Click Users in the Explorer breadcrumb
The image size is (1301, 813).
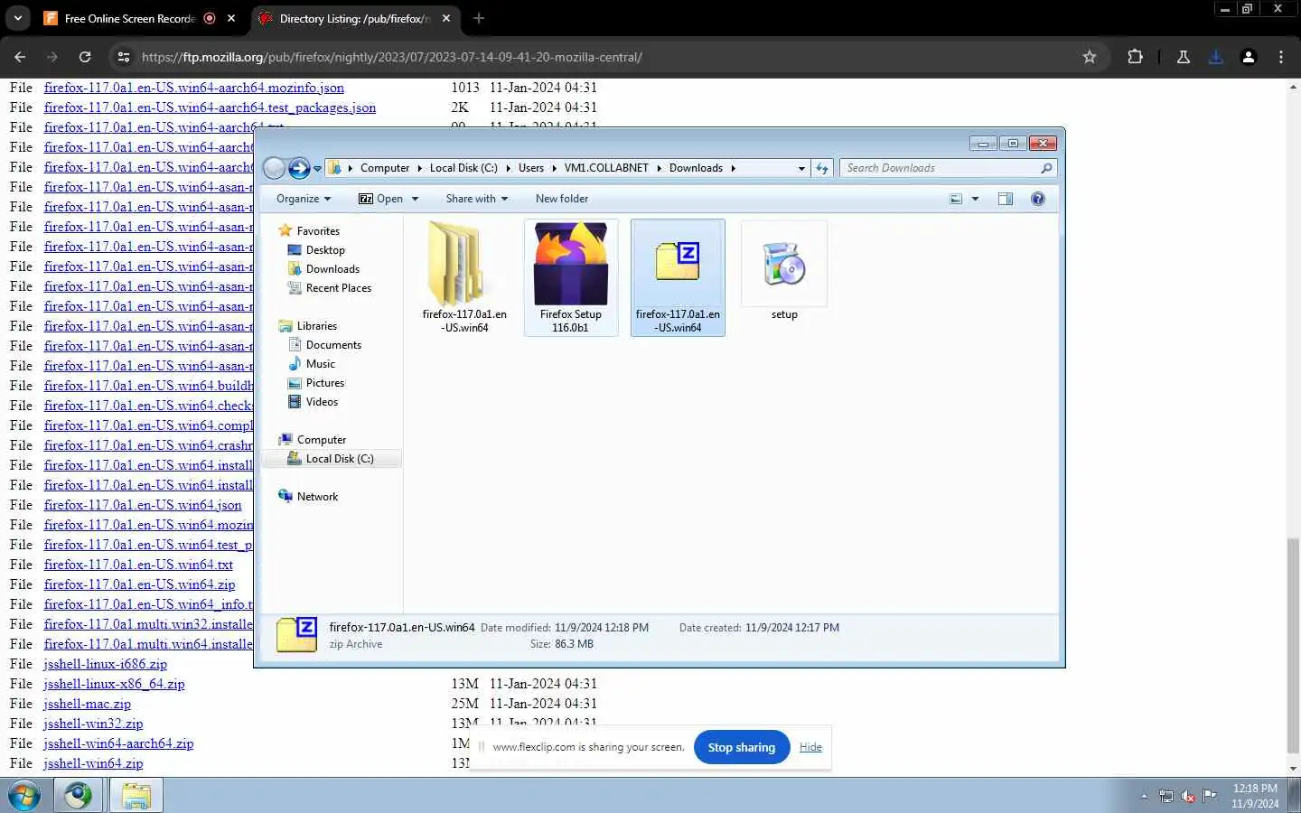pos(531,168)
